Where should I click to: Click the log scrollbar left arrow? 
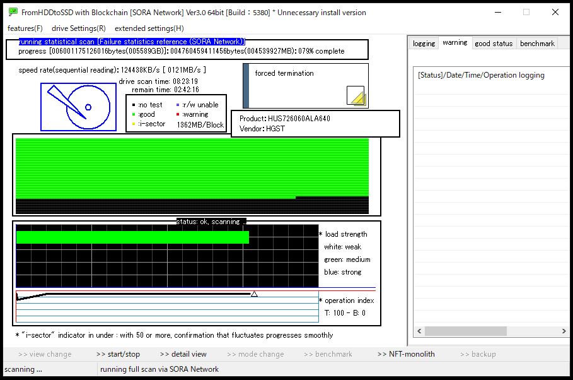click(x=419, y=331)
